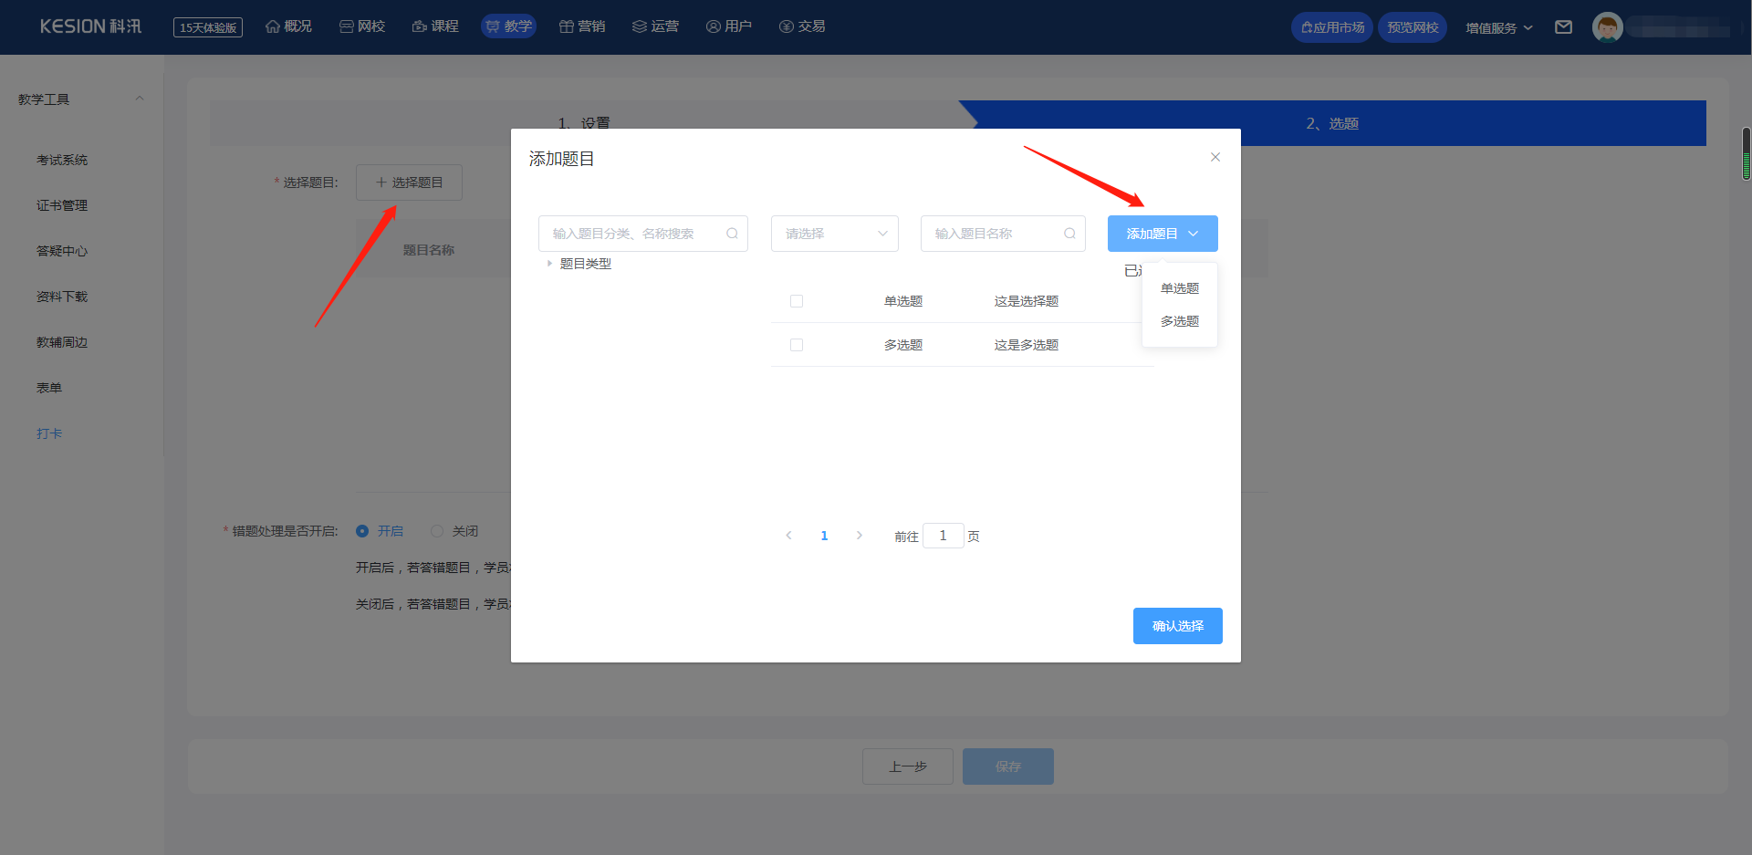Focus the 输入题目名称 search field
The width and height of the screenshot is (1752, 855).
pyautogui.click(x=1003, y=234)
